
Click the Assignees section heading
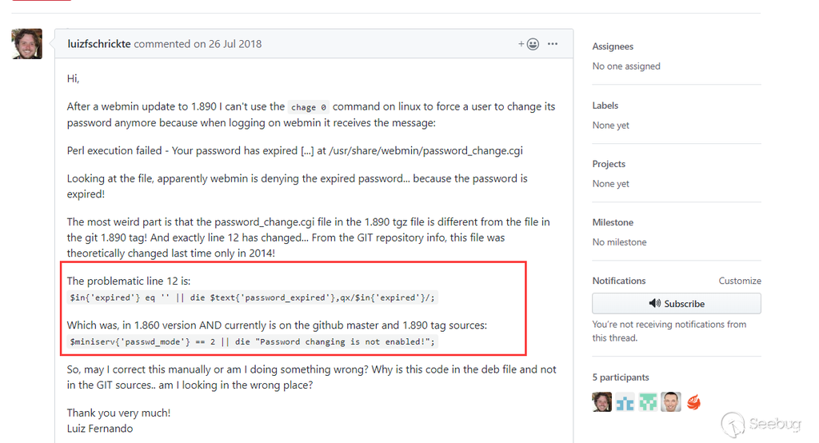tap(613, 46)
